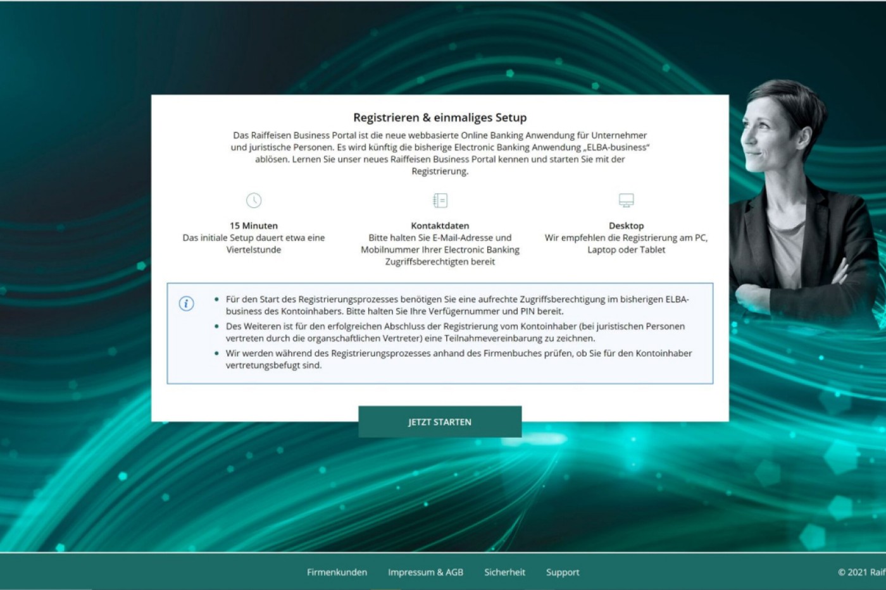The image size is (886, 590).
Task: Click the bullet about Verfügernummer and PIN
Action: (x=457, y=305)
